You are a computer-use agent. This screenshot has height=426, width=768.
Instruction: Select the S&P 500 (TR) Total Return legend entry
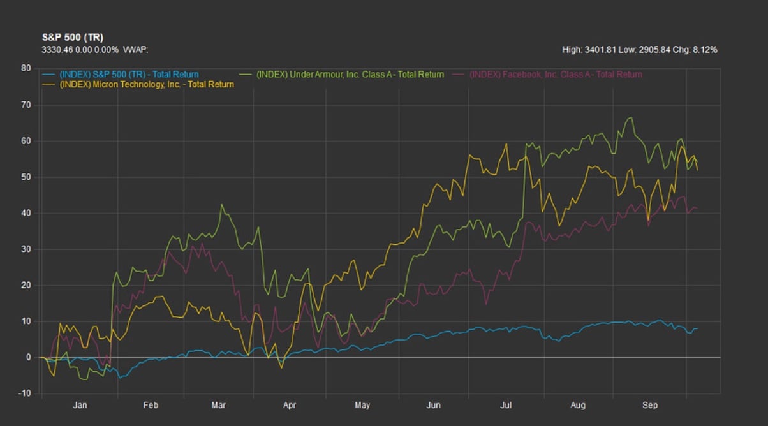(129, 75)
